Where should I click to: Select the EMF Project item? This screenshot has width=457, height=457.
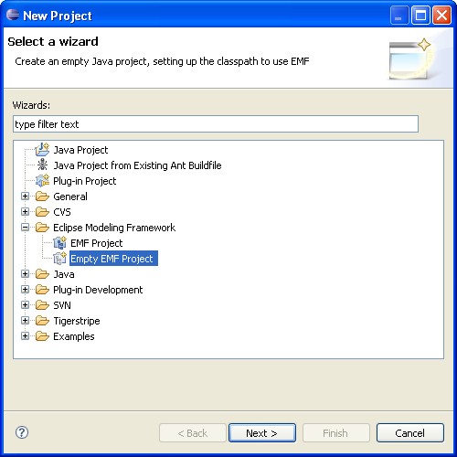(97, 243)
